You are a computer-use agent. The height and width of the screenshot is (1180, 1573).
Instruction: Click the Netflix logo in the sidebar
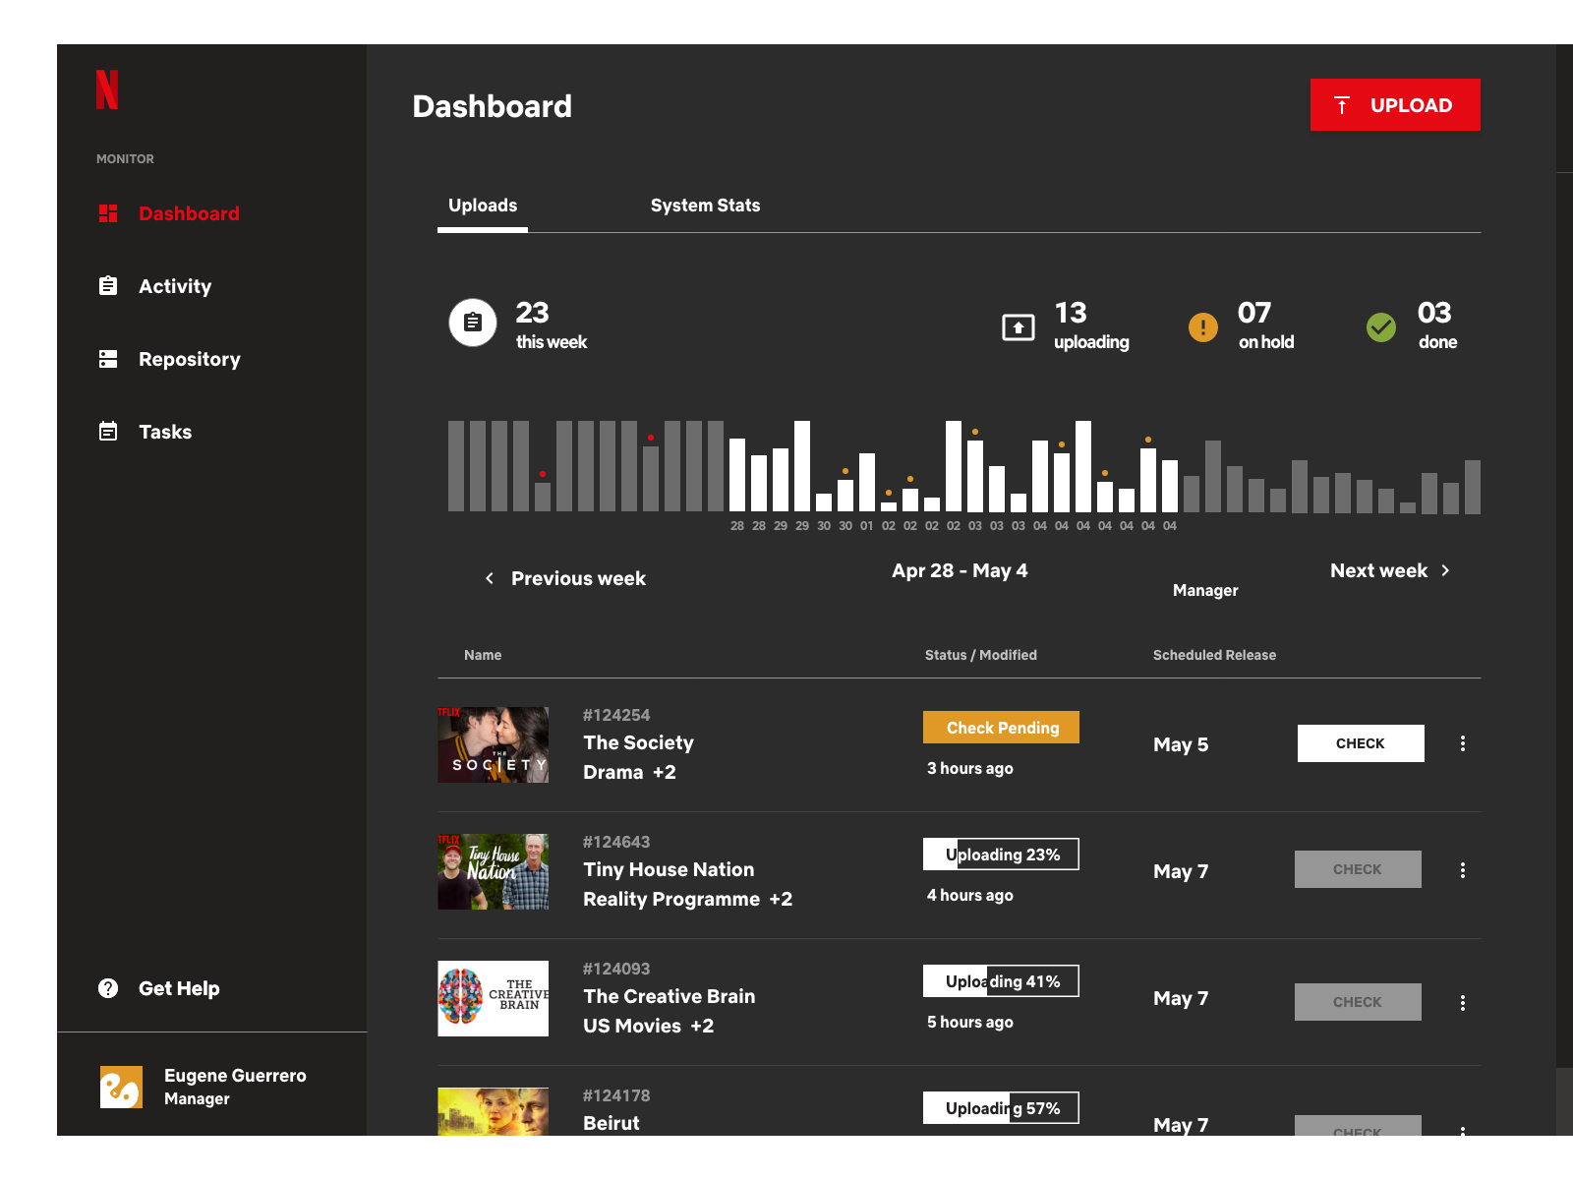(x=107, y=89)
